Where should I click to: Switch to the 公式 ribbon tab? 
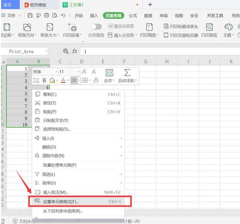pos(133,16)
